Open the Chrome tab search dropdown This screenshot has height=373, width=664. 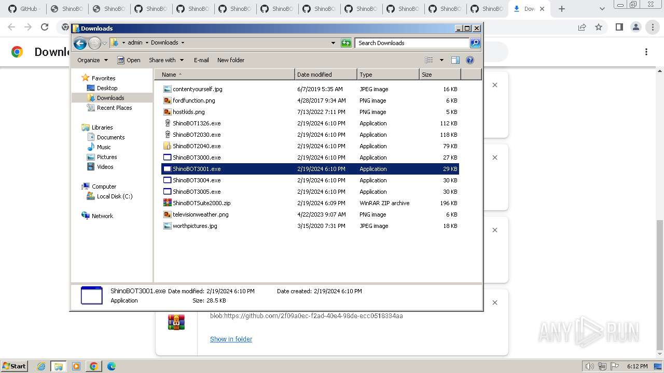point(602,9)
